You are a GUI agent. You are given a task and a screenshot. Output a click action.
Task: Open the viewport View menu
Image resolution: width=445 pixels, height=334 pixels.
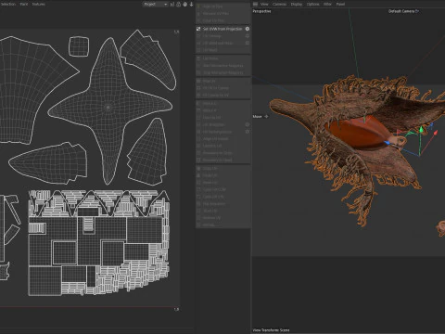(x=264, y=4)
